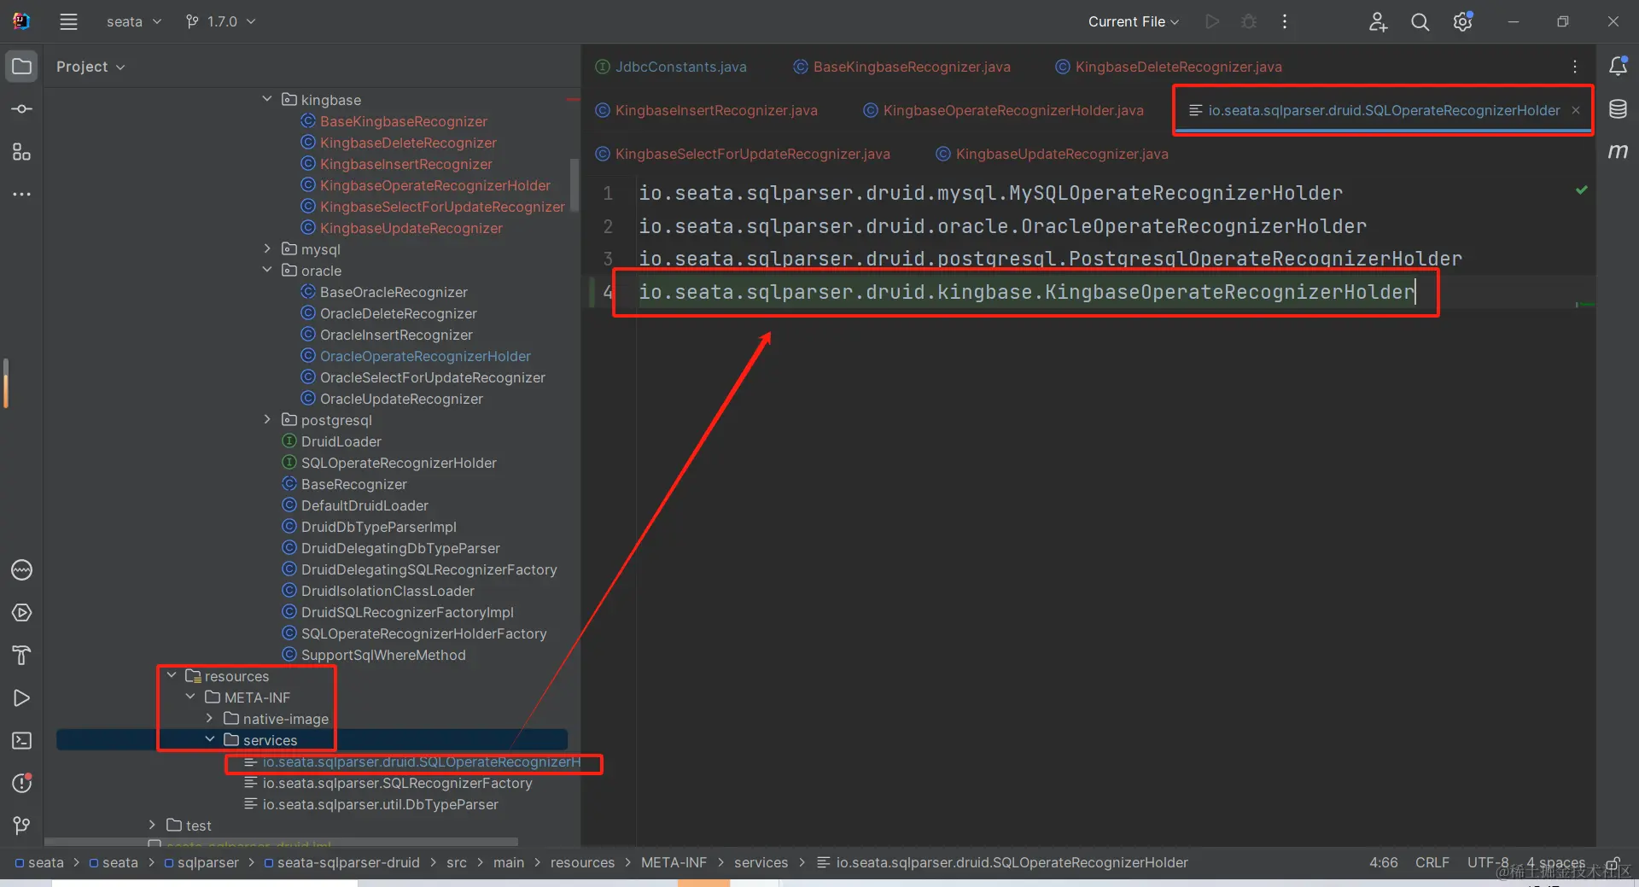1639x887 pixels.
Task: Open the Project view dropdown
Action: click(x=90, y=67)
